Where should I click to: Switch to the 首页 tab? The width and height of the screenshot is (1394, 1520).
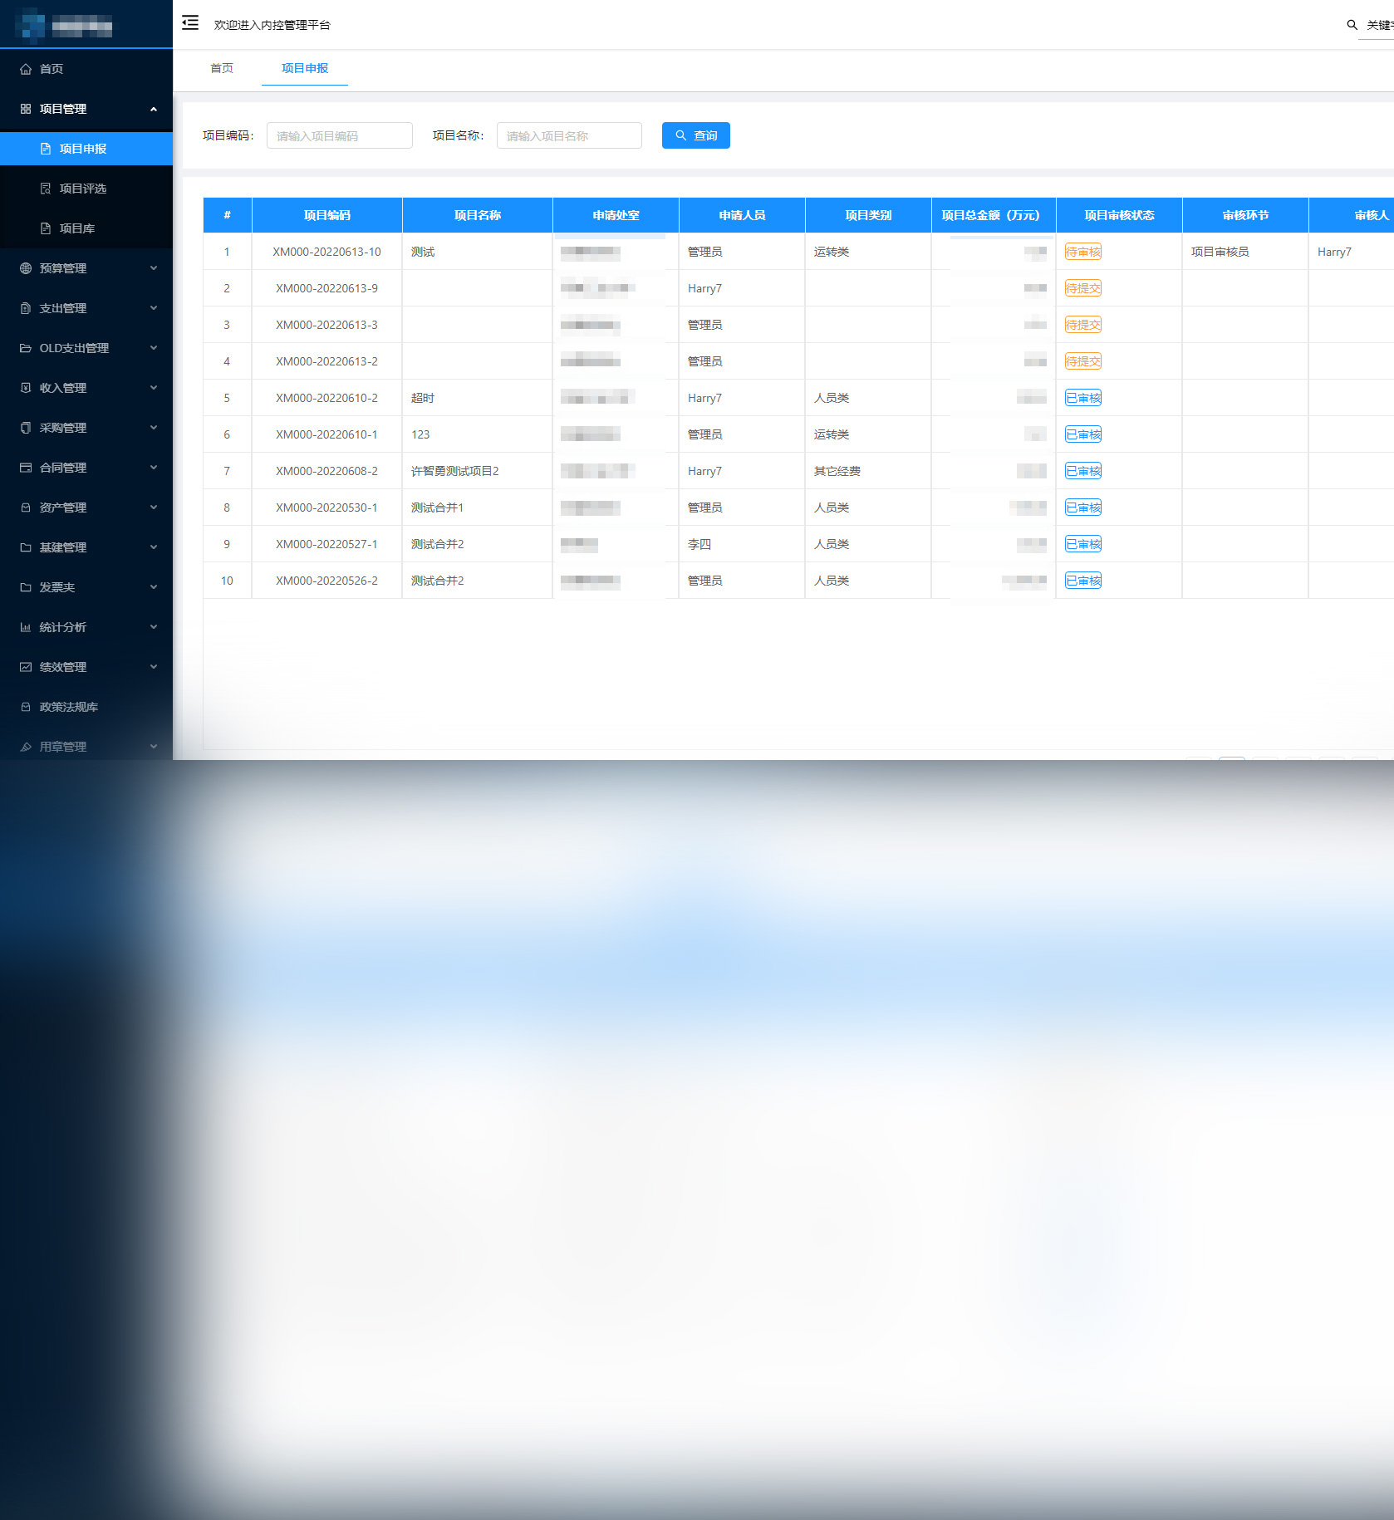point(222,68)
